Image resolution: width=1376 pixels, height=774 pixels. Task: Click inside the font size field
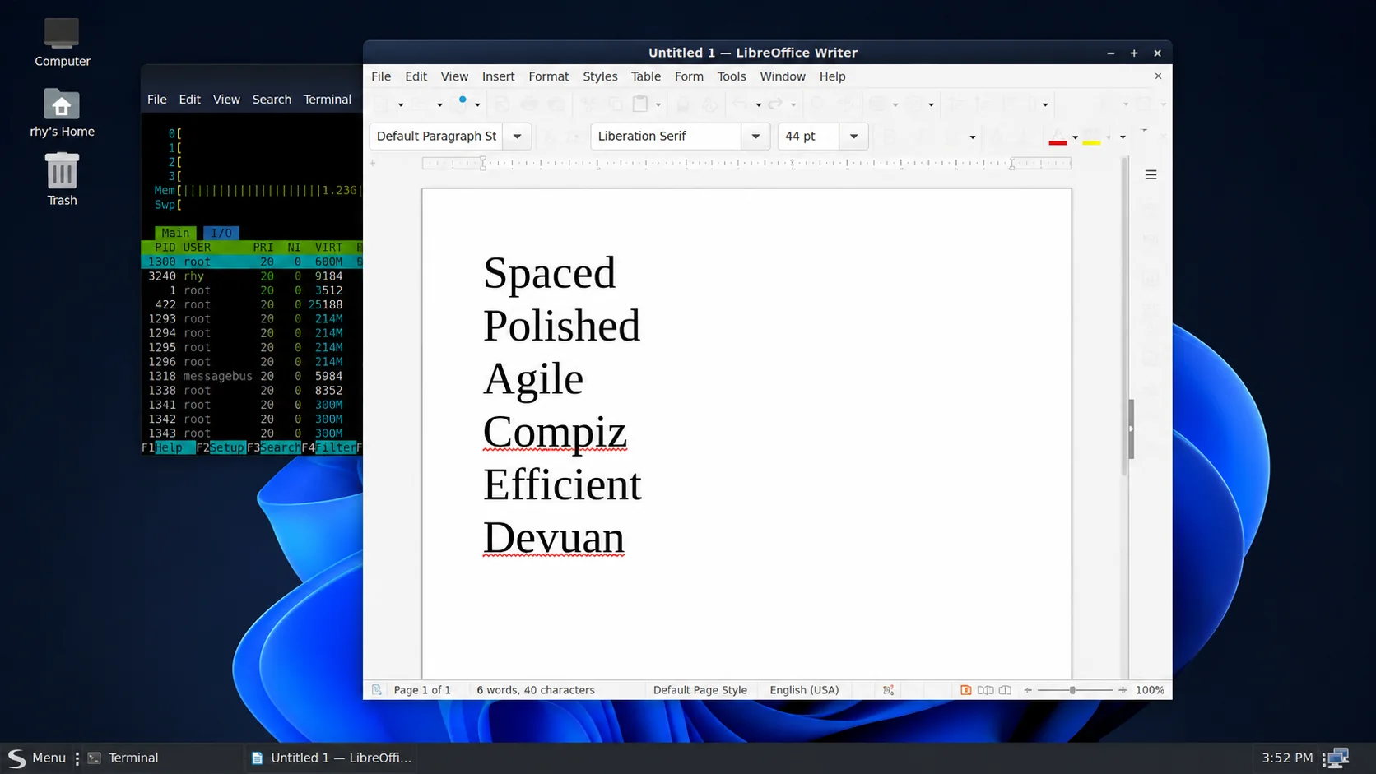point(808,136)
